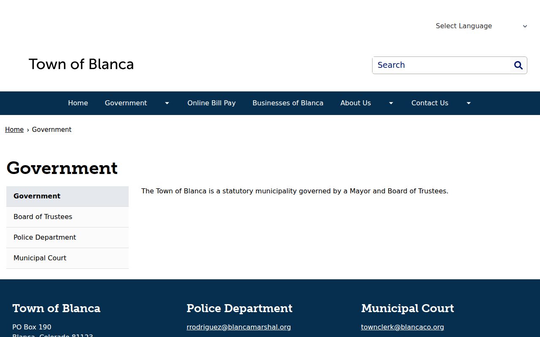This screenshot has height=337, width=540.
Task: Click the Police Department footer heading
Action: [240, 308]
